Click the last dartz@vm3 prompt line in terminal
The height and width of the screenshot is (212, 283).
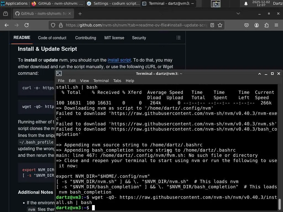pos(75,208)
